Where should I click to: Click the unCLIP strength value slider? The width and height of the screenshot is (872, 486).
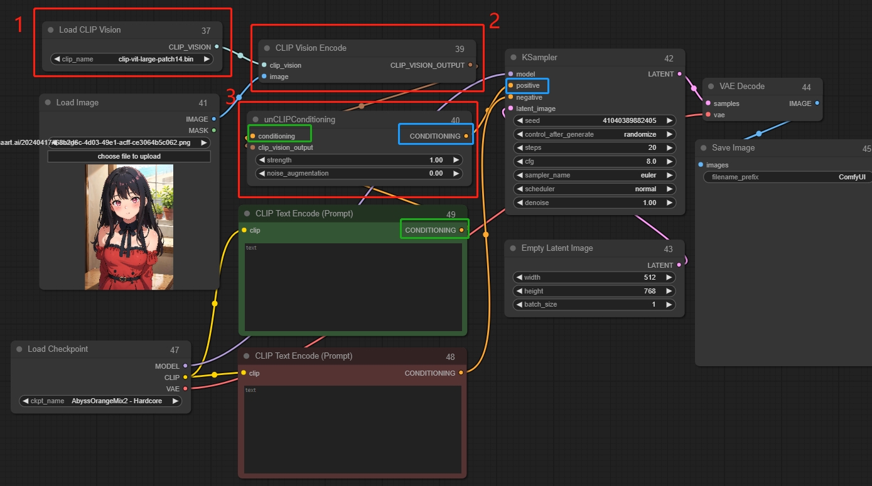click(x=359, y=160)
